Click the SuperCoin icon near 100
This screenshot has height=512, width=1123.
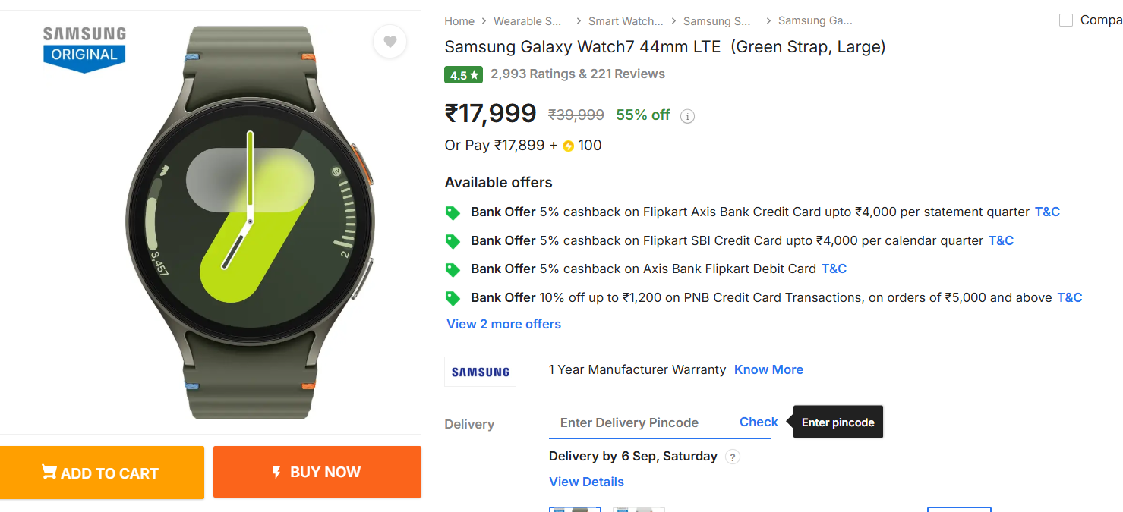568,146
